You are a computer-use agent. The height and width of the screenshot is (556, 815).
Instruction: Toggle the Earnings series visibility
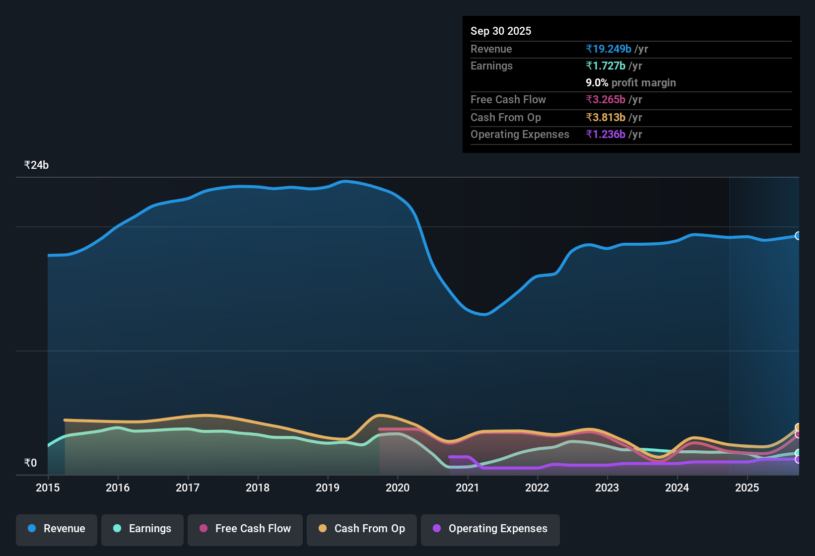(x=142, y=529)
